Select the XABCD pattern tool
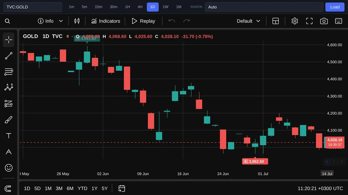 click(9, 87)
